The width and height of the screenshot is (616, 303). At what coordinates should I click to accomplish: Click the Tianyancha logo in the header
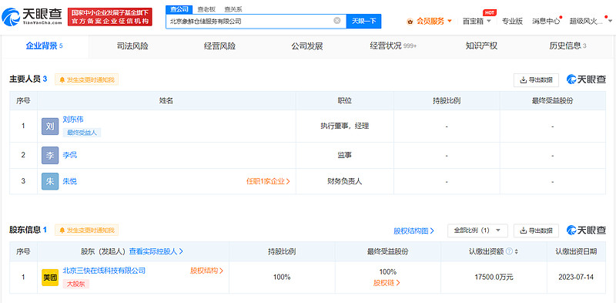[x=32, y=16]
